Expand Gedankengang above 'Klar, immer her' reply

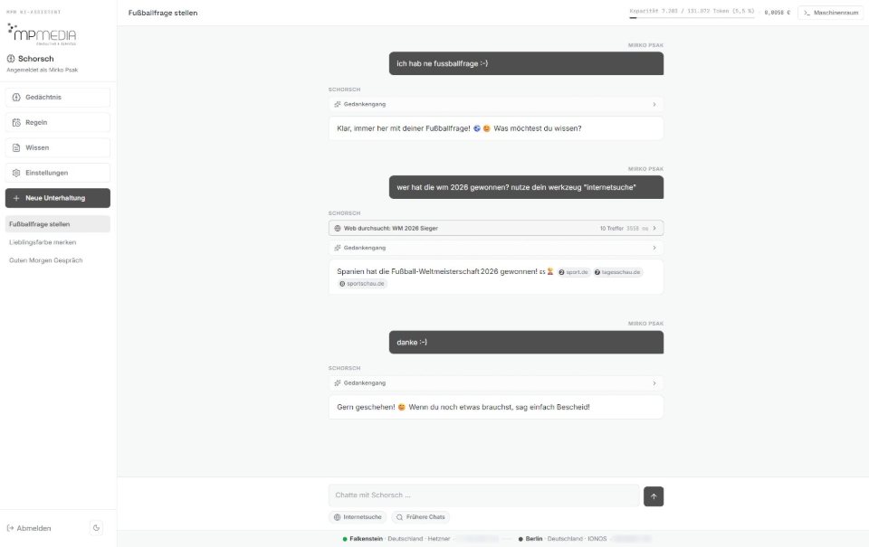pyautogui.click(x=496, y=104)
